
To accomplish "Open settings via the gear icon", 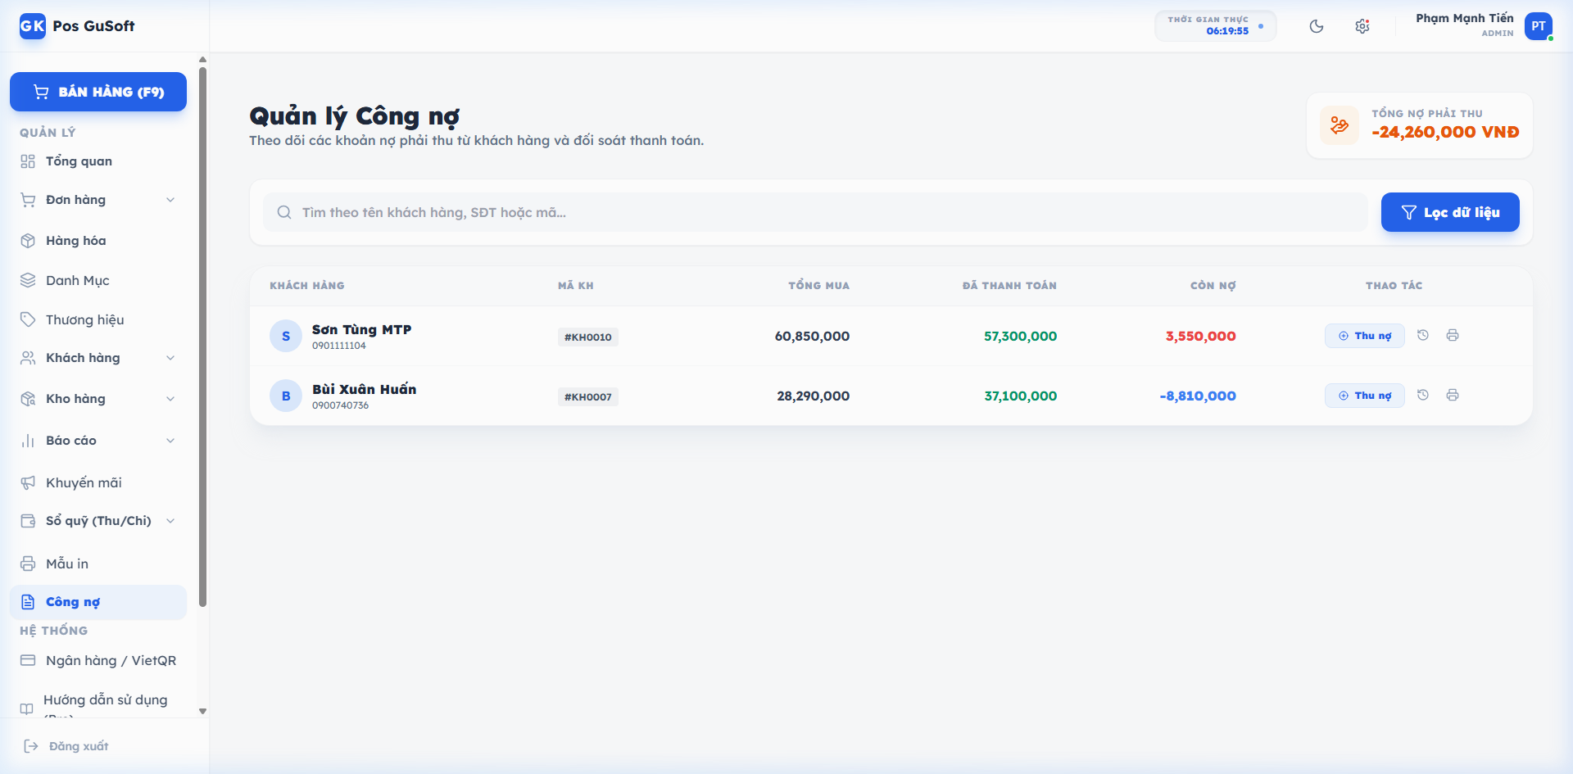I will [1362, 25].
